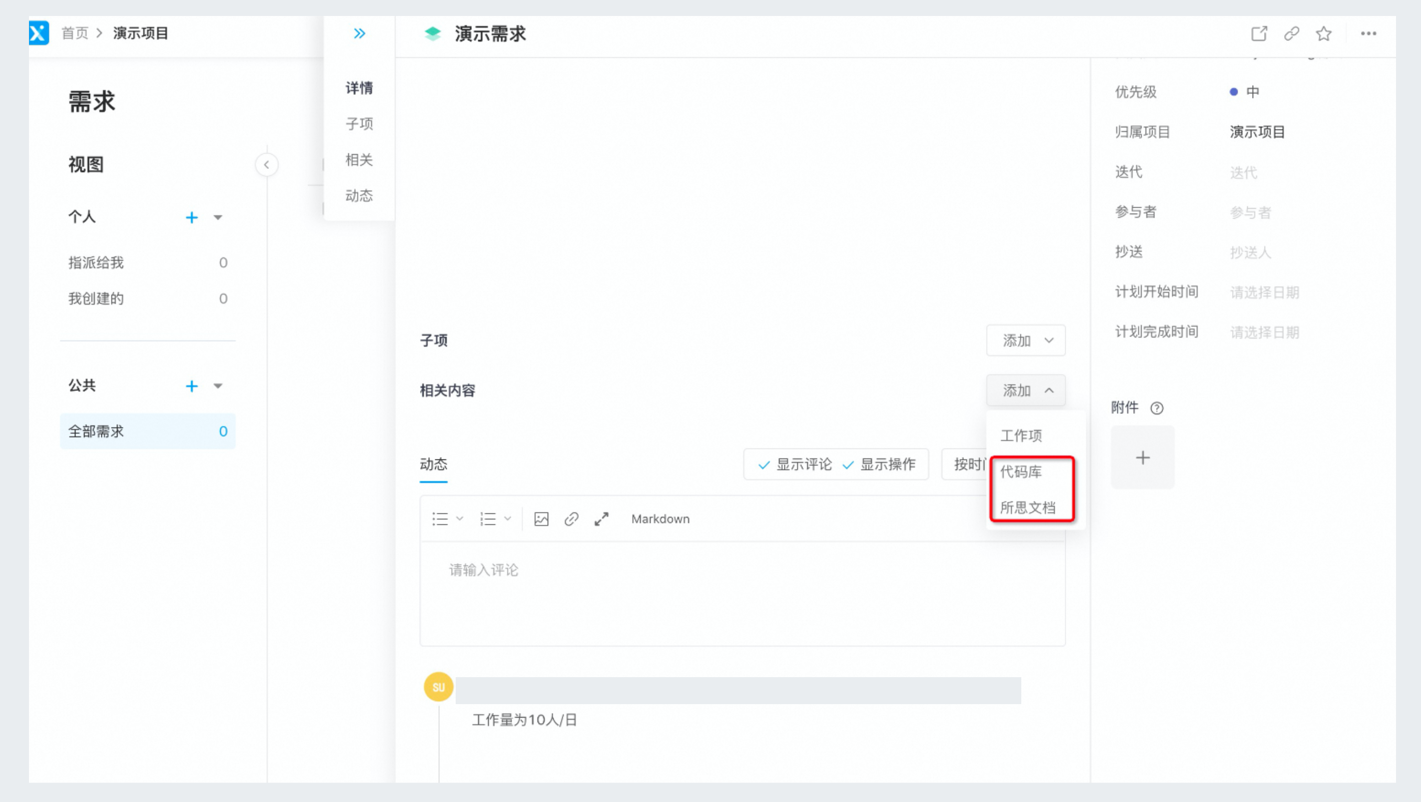The height and width of the screenshot is (802, 1421).
Task: Switch editor to Markdown mode
Action: click(661, 519)
